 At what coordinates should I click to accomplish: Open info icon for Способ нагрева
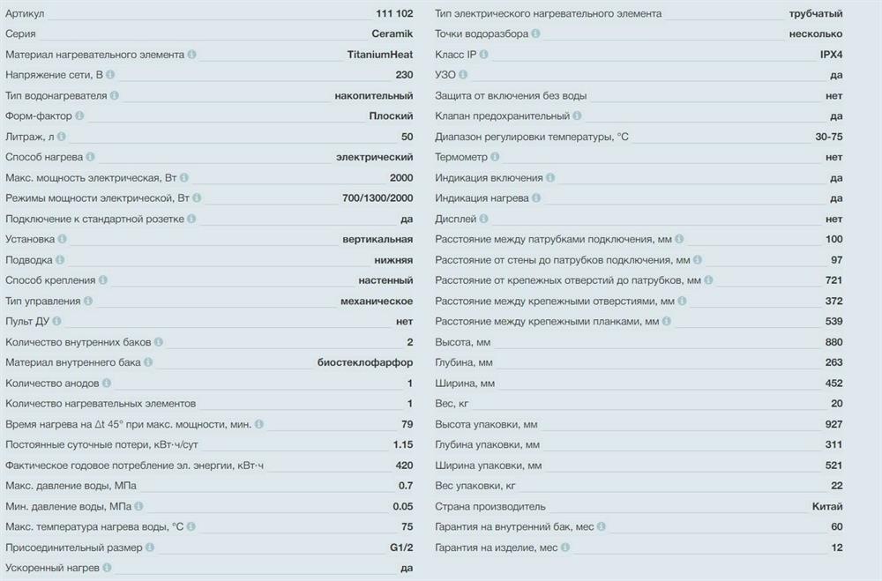tap(91, 157)
